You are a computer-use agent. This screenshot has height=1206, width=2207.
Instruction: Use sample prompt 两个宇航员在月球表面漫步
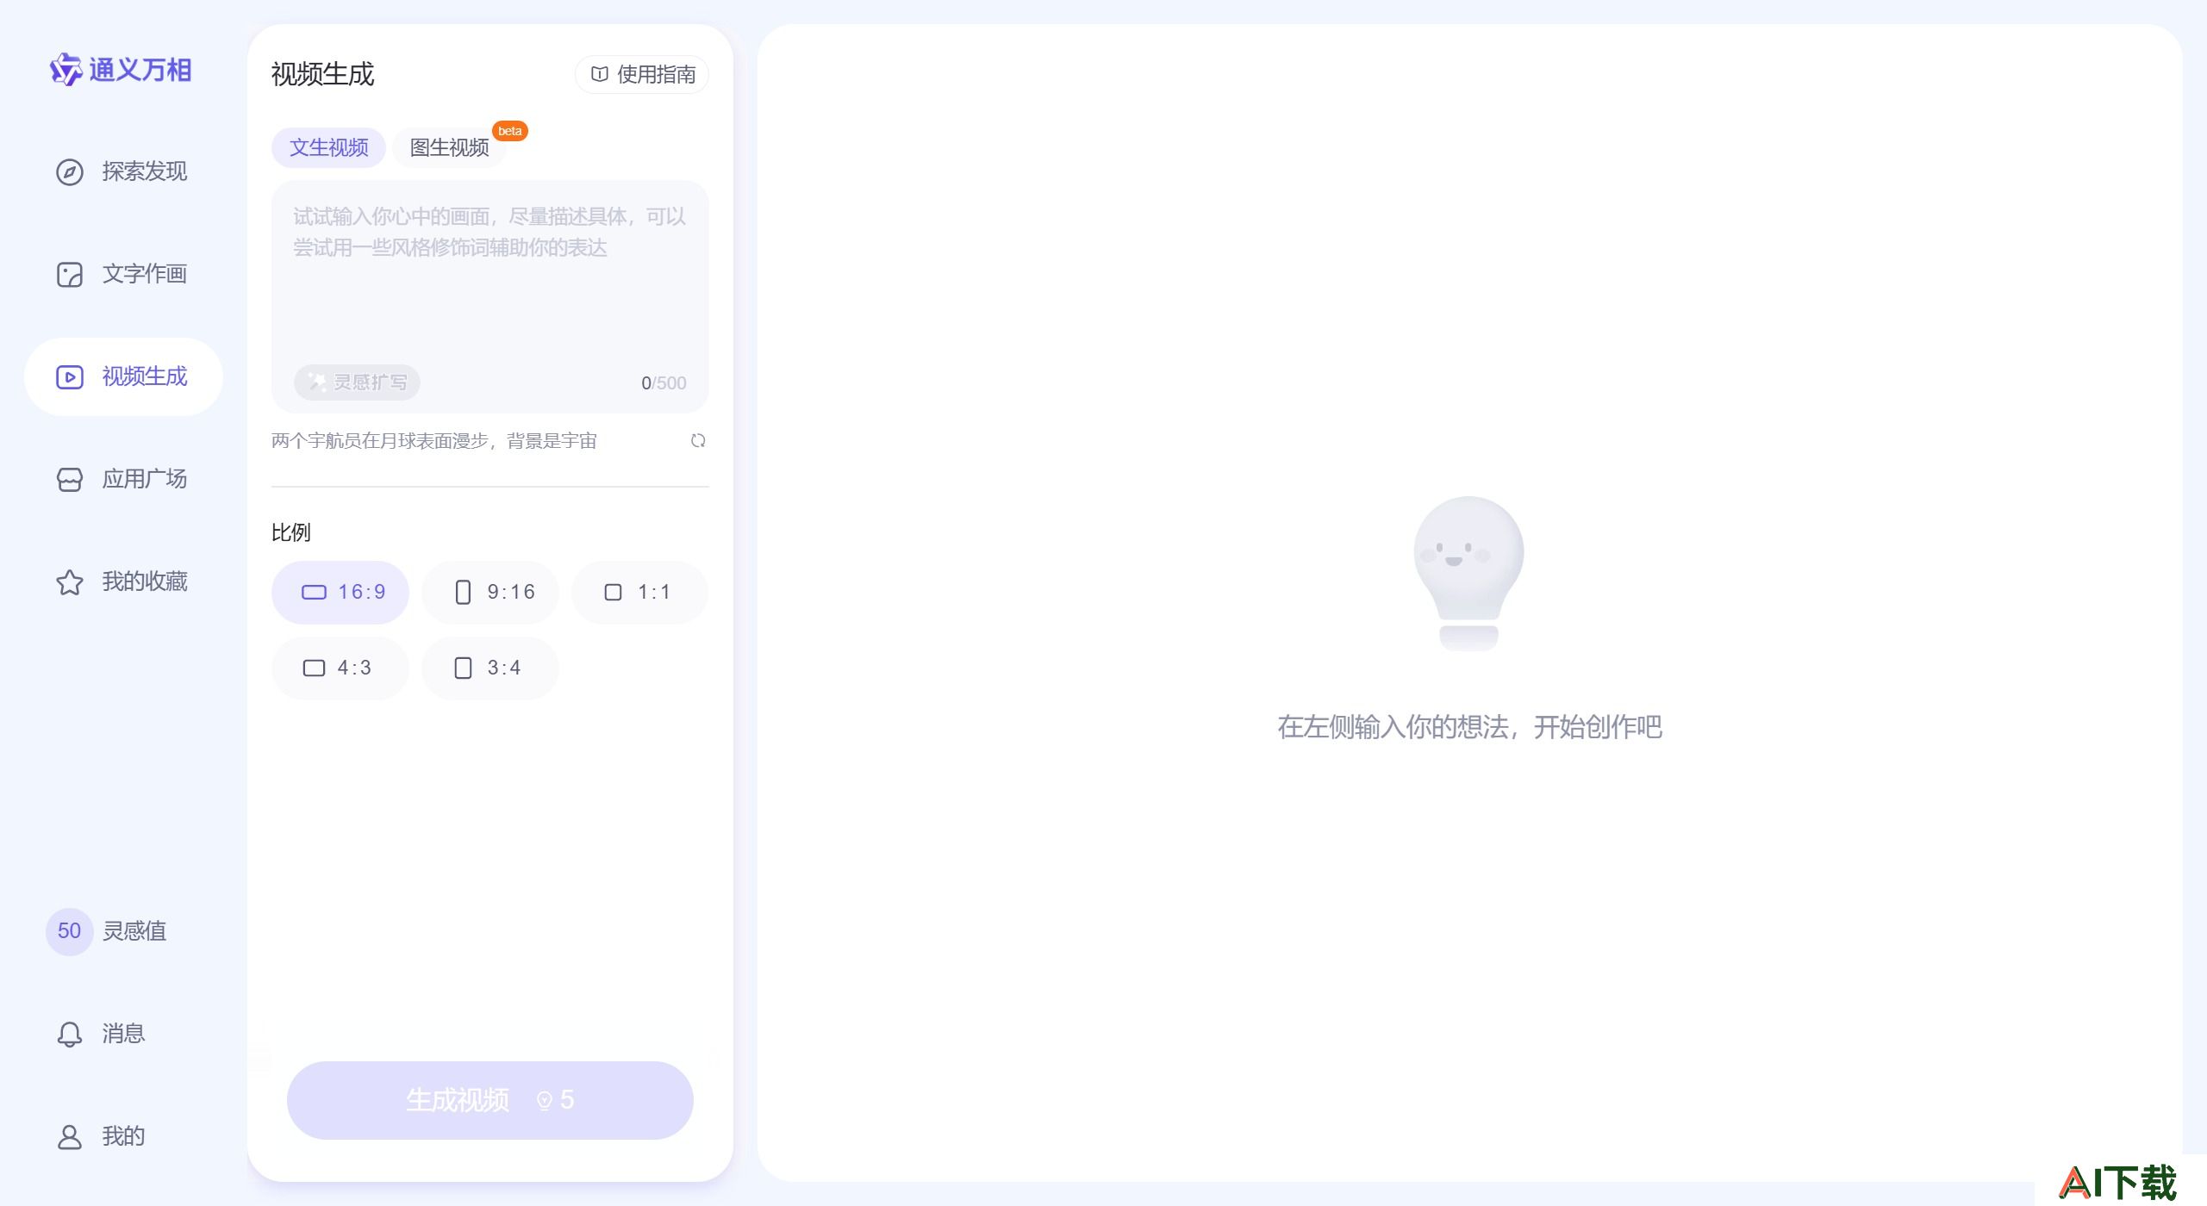point(434,441)
